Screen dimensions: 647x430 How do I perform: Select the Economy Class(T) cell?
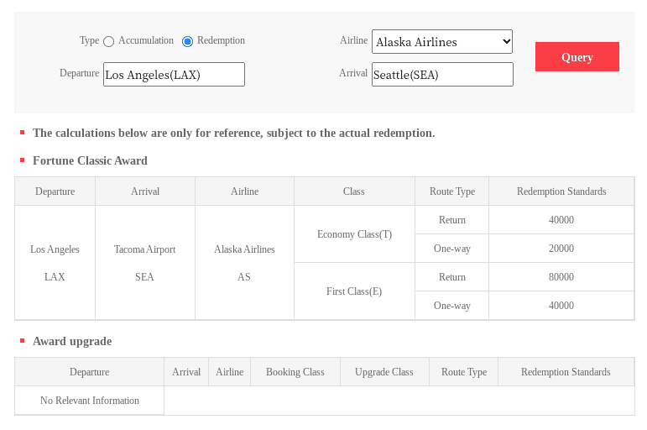click(x=353, y=234)
